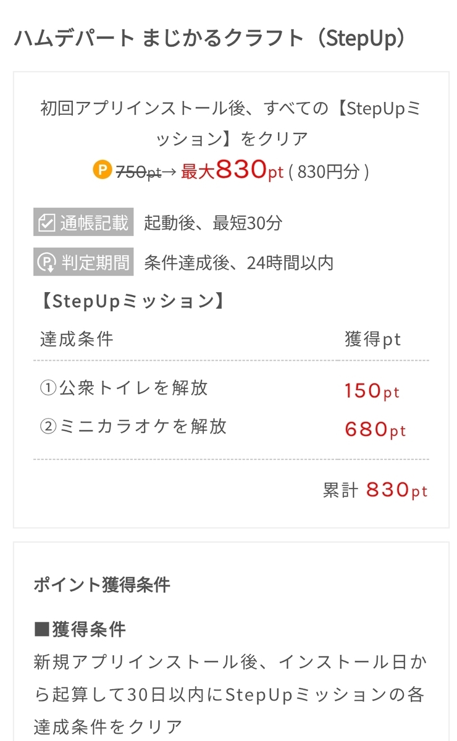Tap the 累計 830pt total
Screen dimensions: 457x741
pos(375,490)
